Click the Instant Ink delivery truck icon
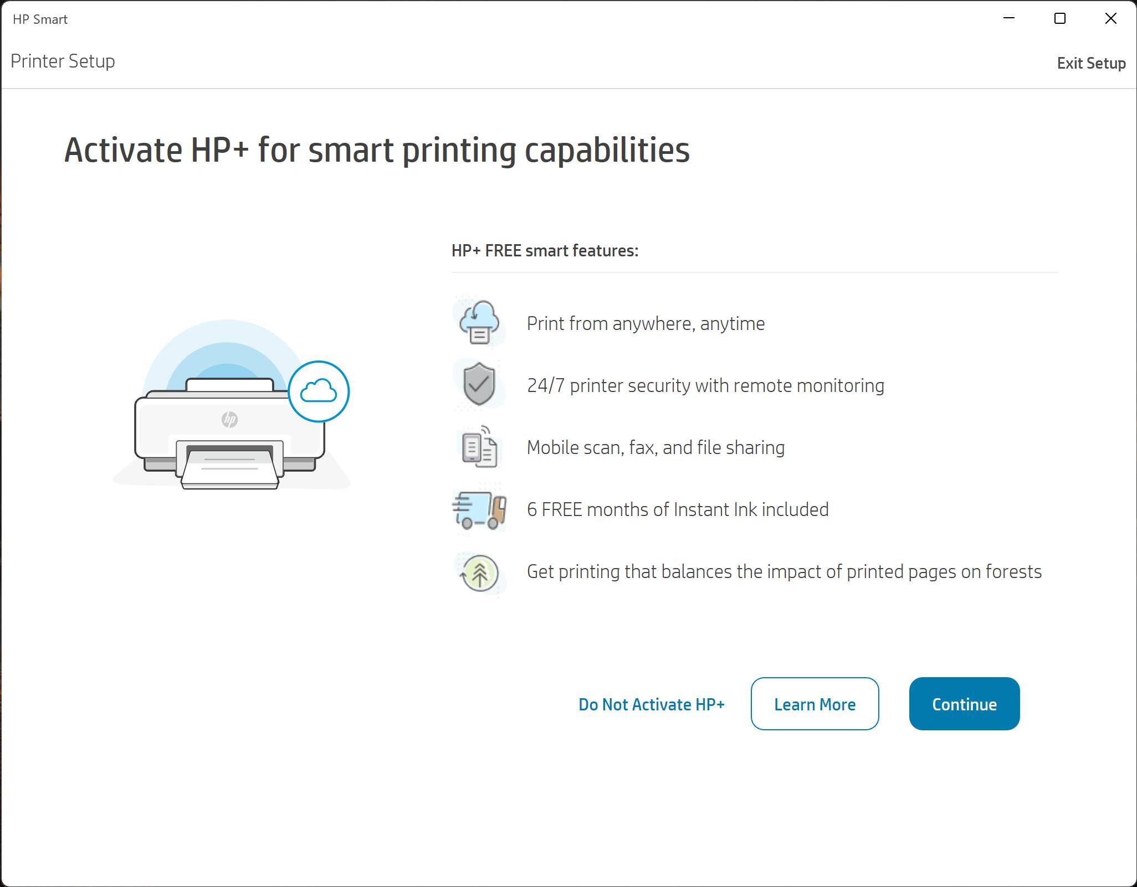 pos(479,509)
